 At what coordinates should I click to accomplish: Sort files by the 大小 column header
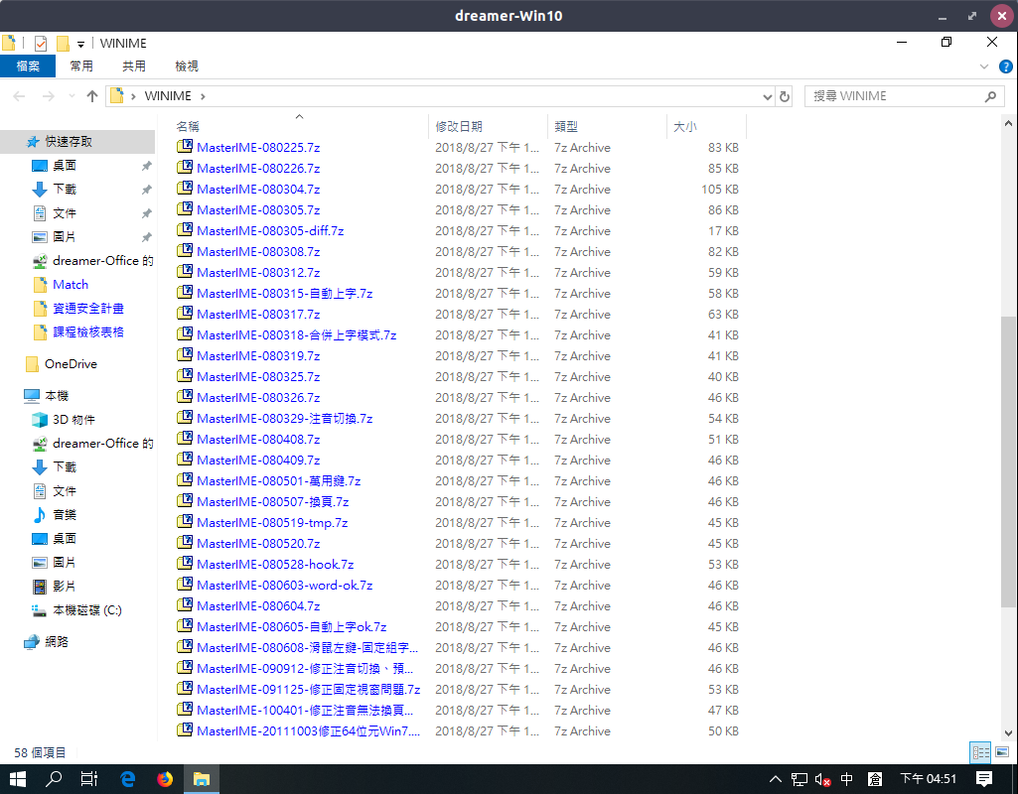click(685, 126)
